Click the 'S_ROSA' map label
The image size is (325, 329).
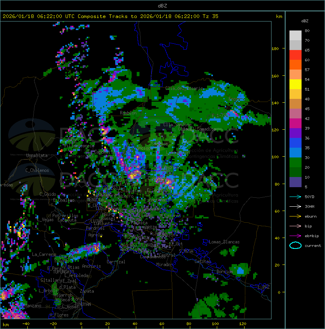coord(186,251)
